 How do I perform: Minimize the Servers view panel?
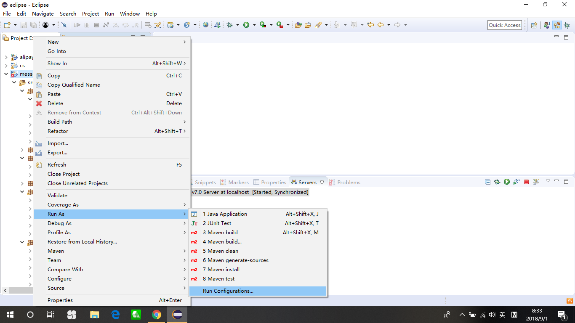coord(556,181)
